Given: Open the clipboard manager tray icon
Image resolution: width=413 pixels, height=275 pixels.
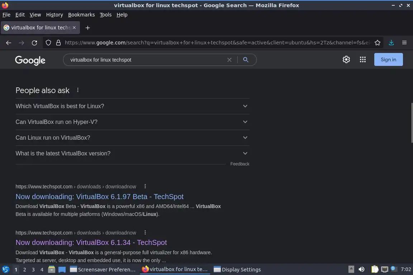Looking at the screenshot, I should point(375,269).
